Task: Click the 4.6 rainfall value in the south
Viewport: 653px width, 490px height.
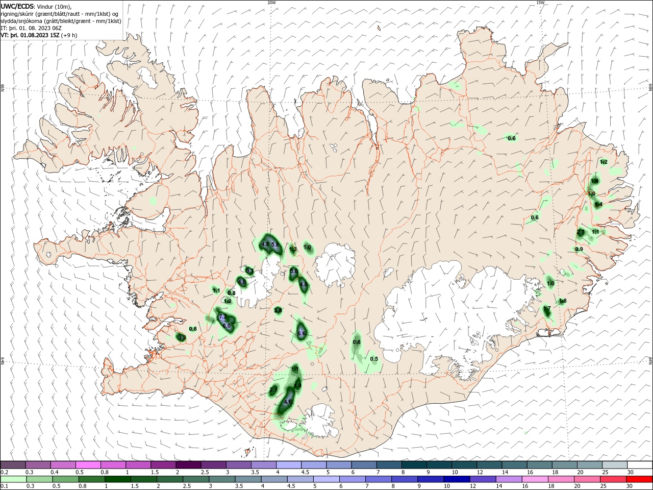Action: pyautogui.click(x=288, y=402)
